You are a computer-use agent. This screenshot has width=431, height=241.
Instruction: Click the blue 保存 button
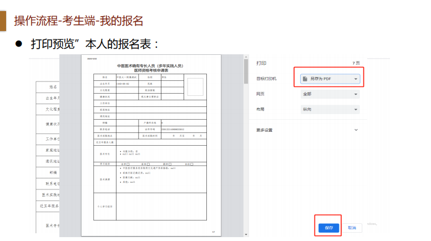pos(329,228)
